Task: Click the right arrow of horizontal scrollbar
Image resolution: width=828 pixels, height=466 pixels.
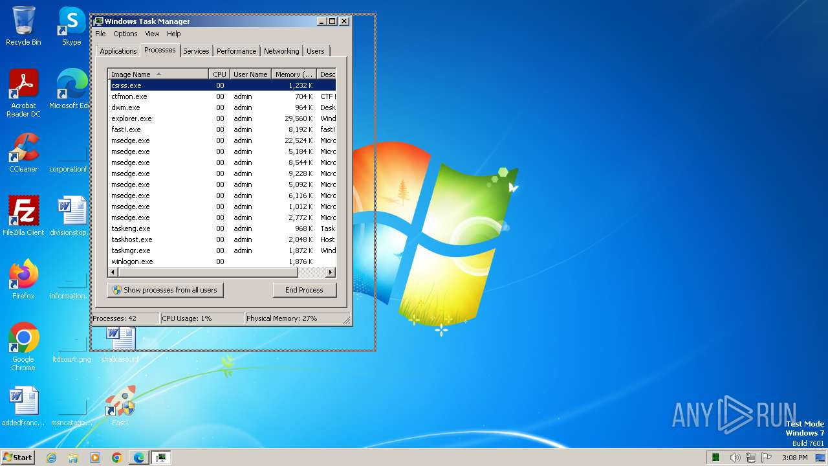Action: 331,272
